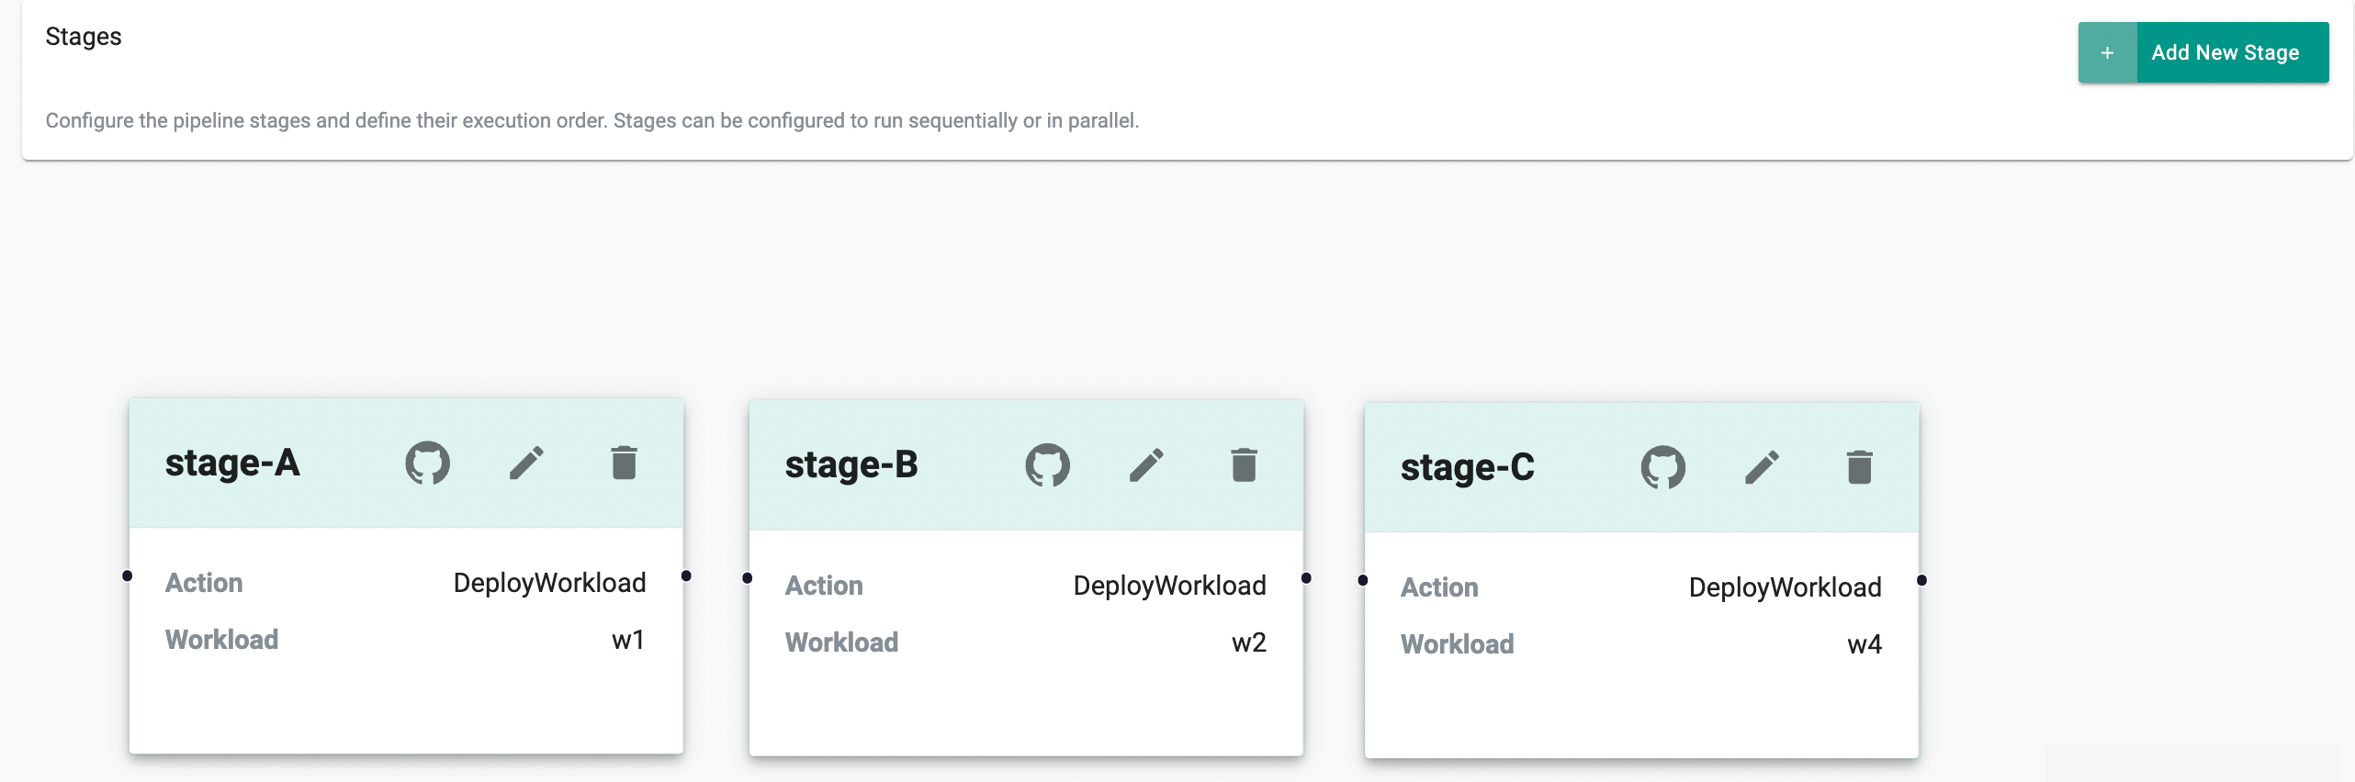Click the left connector dot of stage-A

click(128, 576)
